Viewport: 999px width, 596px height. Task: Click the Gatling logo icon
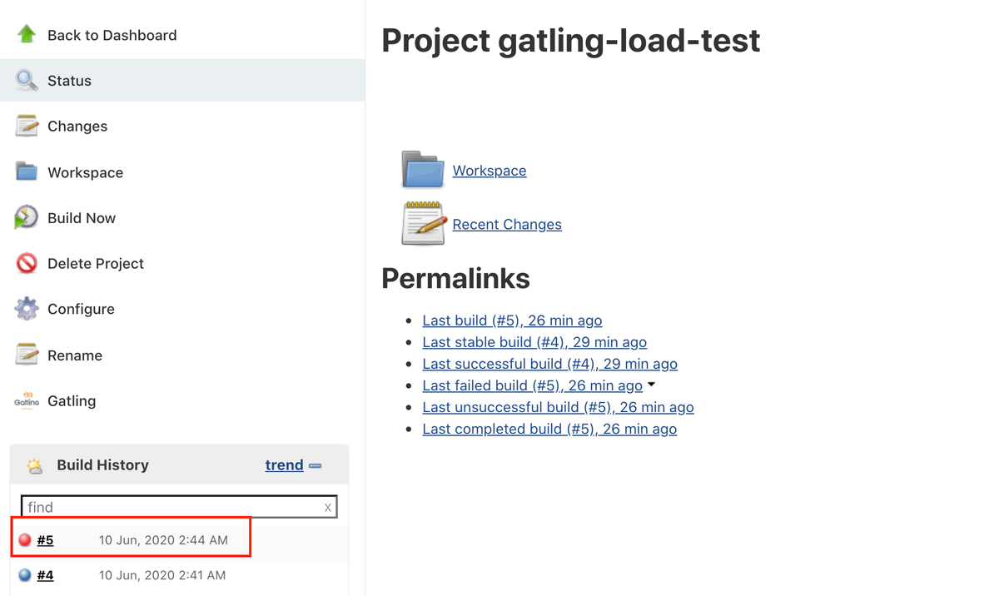coord(27,400)
